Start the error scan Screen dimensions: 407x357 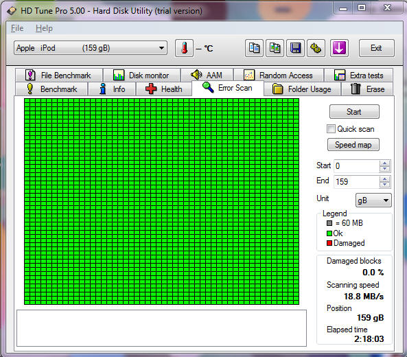click(354, 112)
